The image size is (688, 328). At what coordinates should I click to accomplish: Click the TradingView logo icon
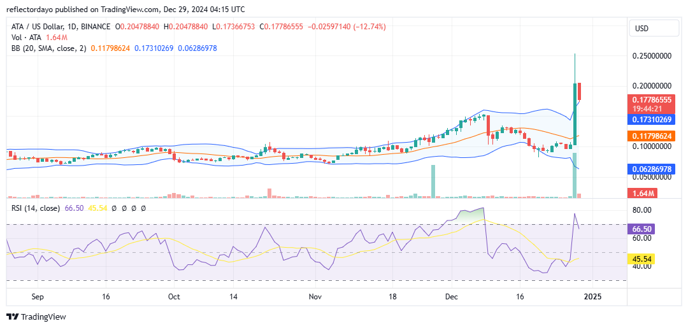click(x=13, y=317)
